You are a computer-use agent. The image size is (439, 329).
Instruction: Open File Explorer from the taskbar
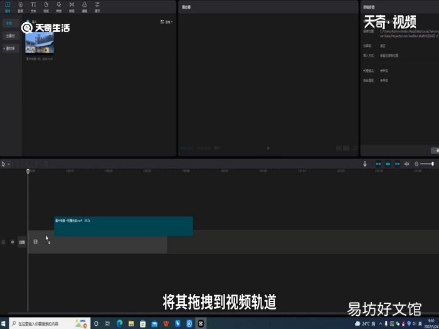[x=131, y=324]
